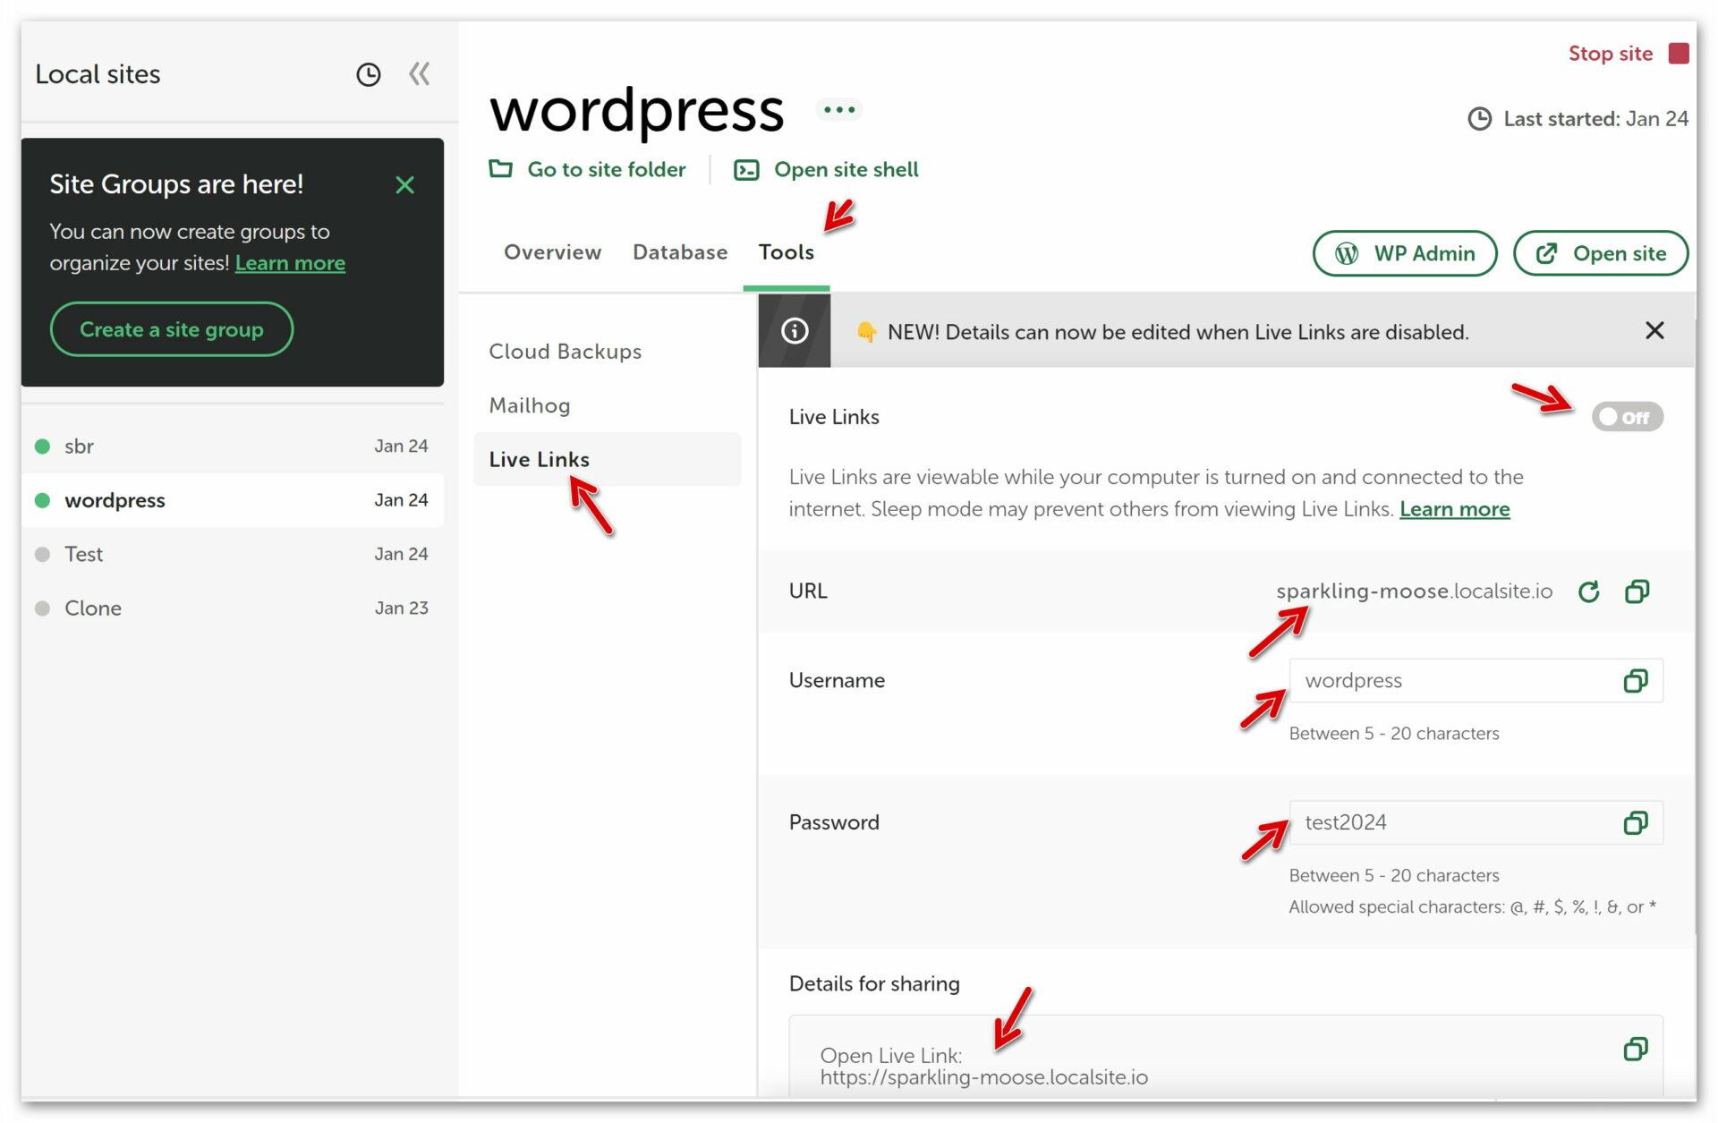Dismiss the Site Groups announcement card
The height and width of the screenshot is (1123, 1718).
404,185
